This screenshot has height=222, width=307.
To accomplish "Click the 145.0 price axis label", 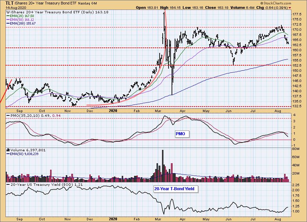I will point(297,81).
